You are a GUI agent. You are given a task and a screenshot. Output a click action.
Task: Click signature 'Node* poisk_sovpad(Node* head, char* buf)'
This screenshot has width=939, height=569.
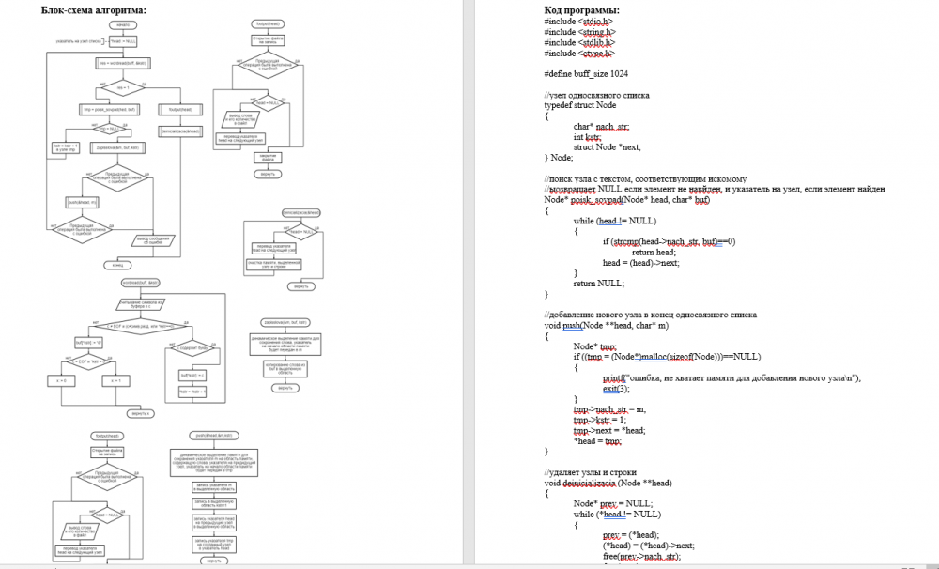click(627, 199)
